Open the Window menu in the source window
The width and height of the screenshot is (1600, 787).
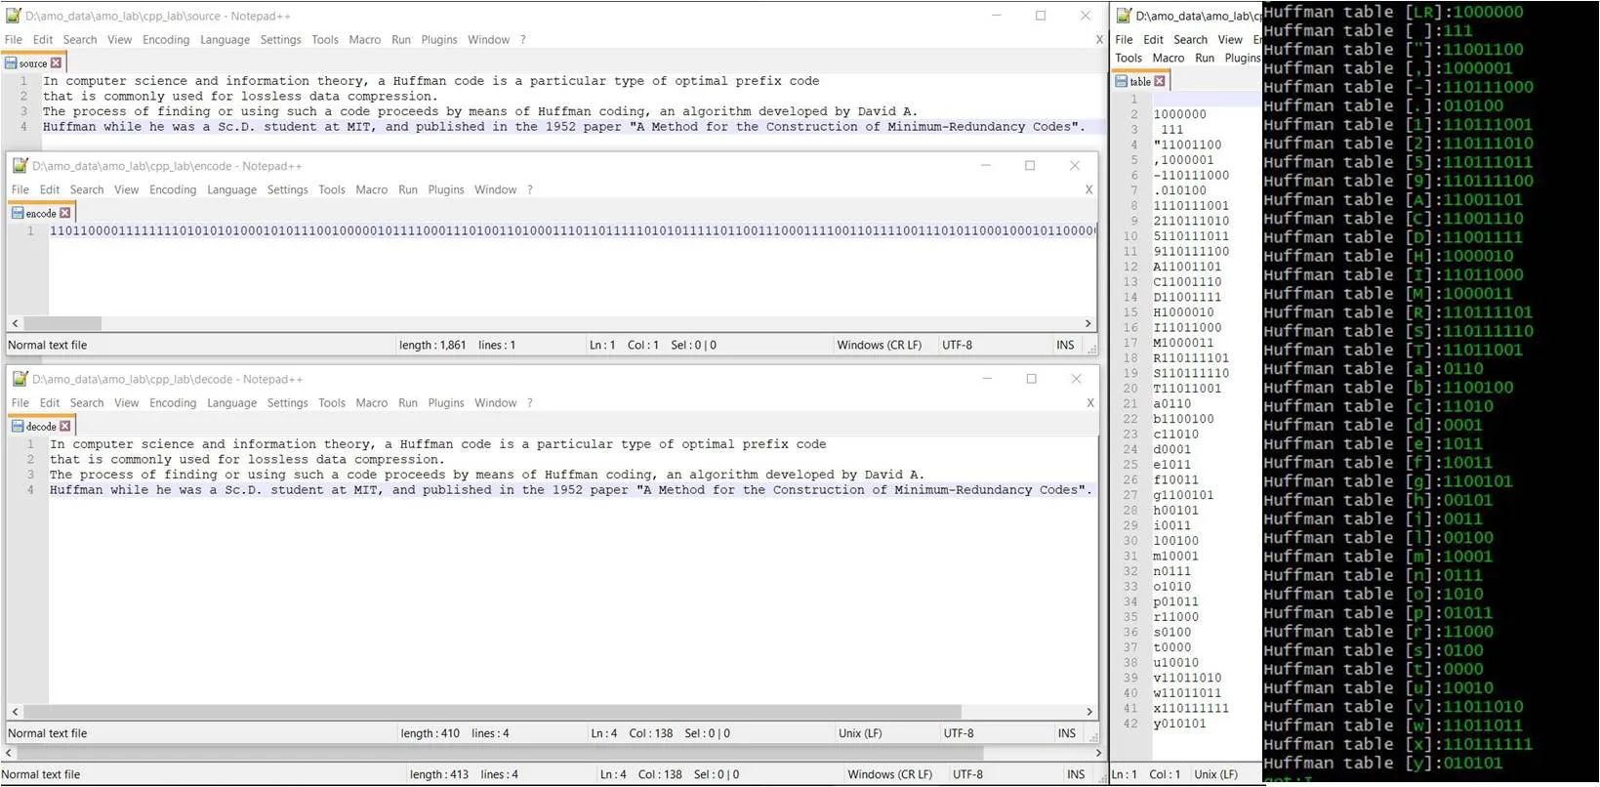[489, 40]
